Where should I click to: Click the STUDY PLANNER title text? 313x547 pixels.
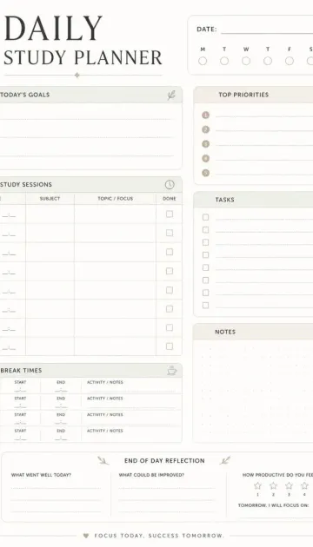click(x=83, y=58)
